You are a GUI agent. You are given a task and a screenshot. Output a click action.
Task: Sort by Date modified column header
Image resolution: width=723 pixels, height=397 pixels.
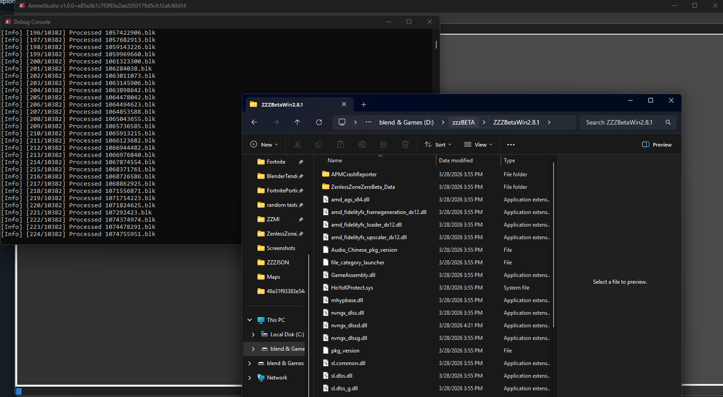point(456,160)
